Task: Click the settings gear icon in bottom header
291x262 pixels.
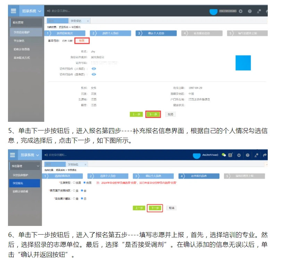Action: [x=239, y=155]
